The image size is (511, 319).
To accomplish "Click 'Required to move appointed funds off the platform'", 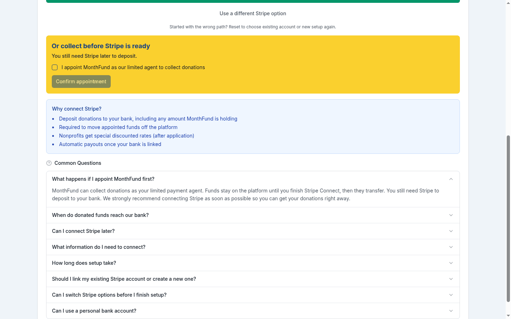I will click(x=118, y=127).
